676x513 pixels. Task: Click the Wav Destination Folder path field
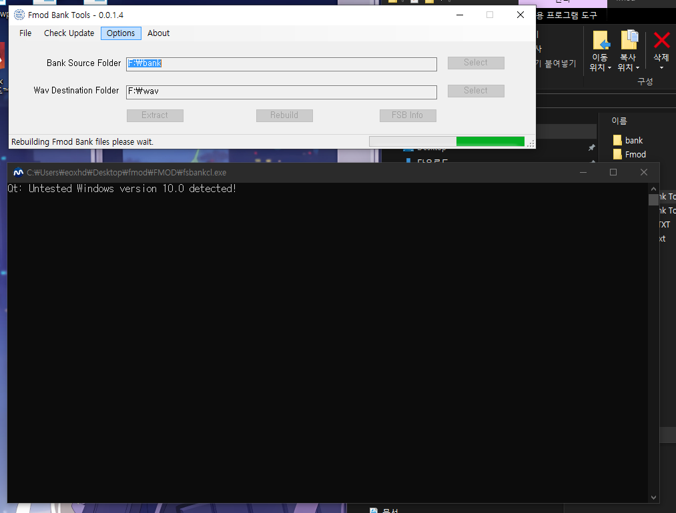282,92
